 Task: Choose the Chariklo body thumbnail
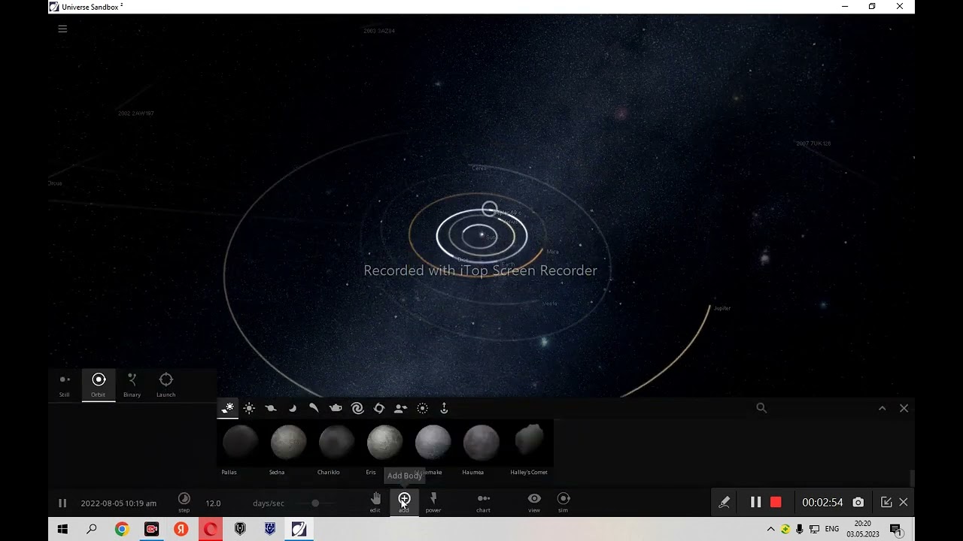coord(336,442)
